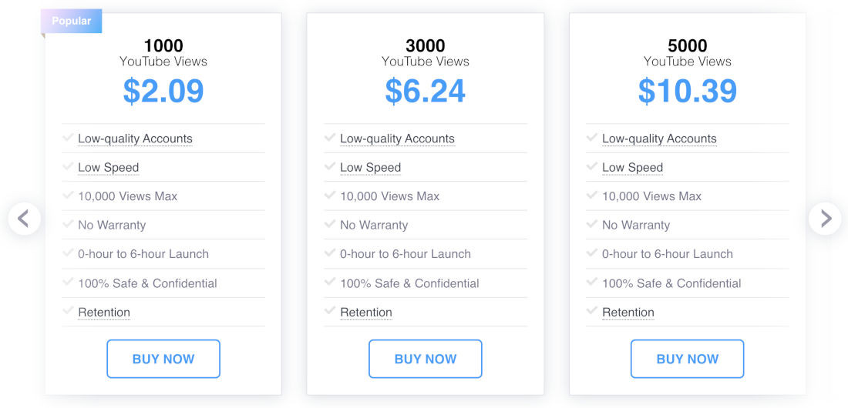Open Low-quality Accounts tooltip in 5000 plan

[x=659, y=139]
